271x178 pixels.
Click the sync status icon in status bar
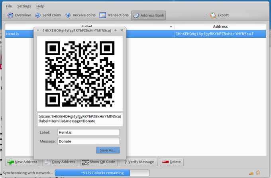[x=259, y=173]
